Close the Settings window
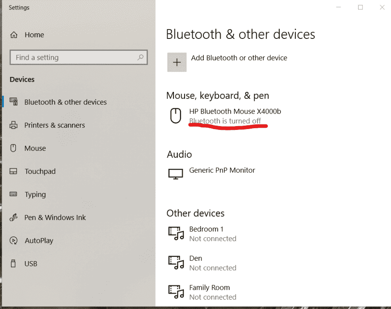Screen dimensions: 391x309 click(382, 7)
